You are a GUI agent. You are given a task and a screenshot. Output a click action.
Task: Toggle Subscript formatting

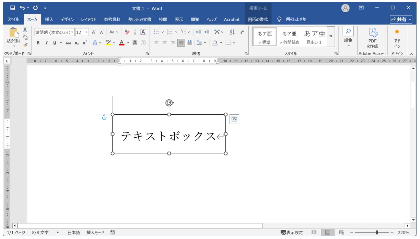click(77, 43)
